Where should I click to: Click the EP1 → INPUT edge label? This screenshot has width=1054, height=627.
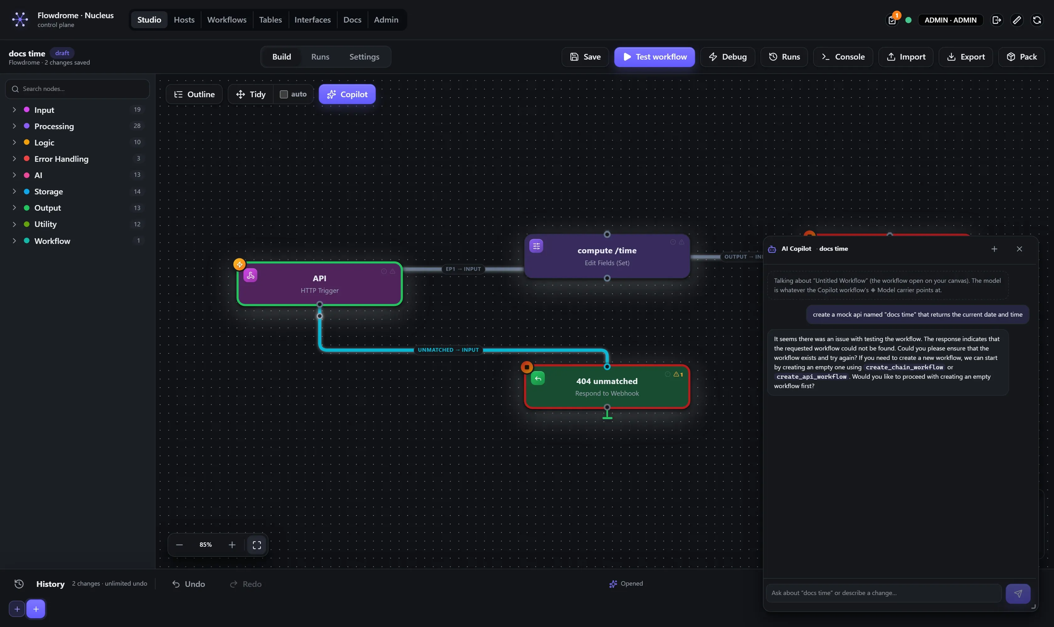[463, 269]
